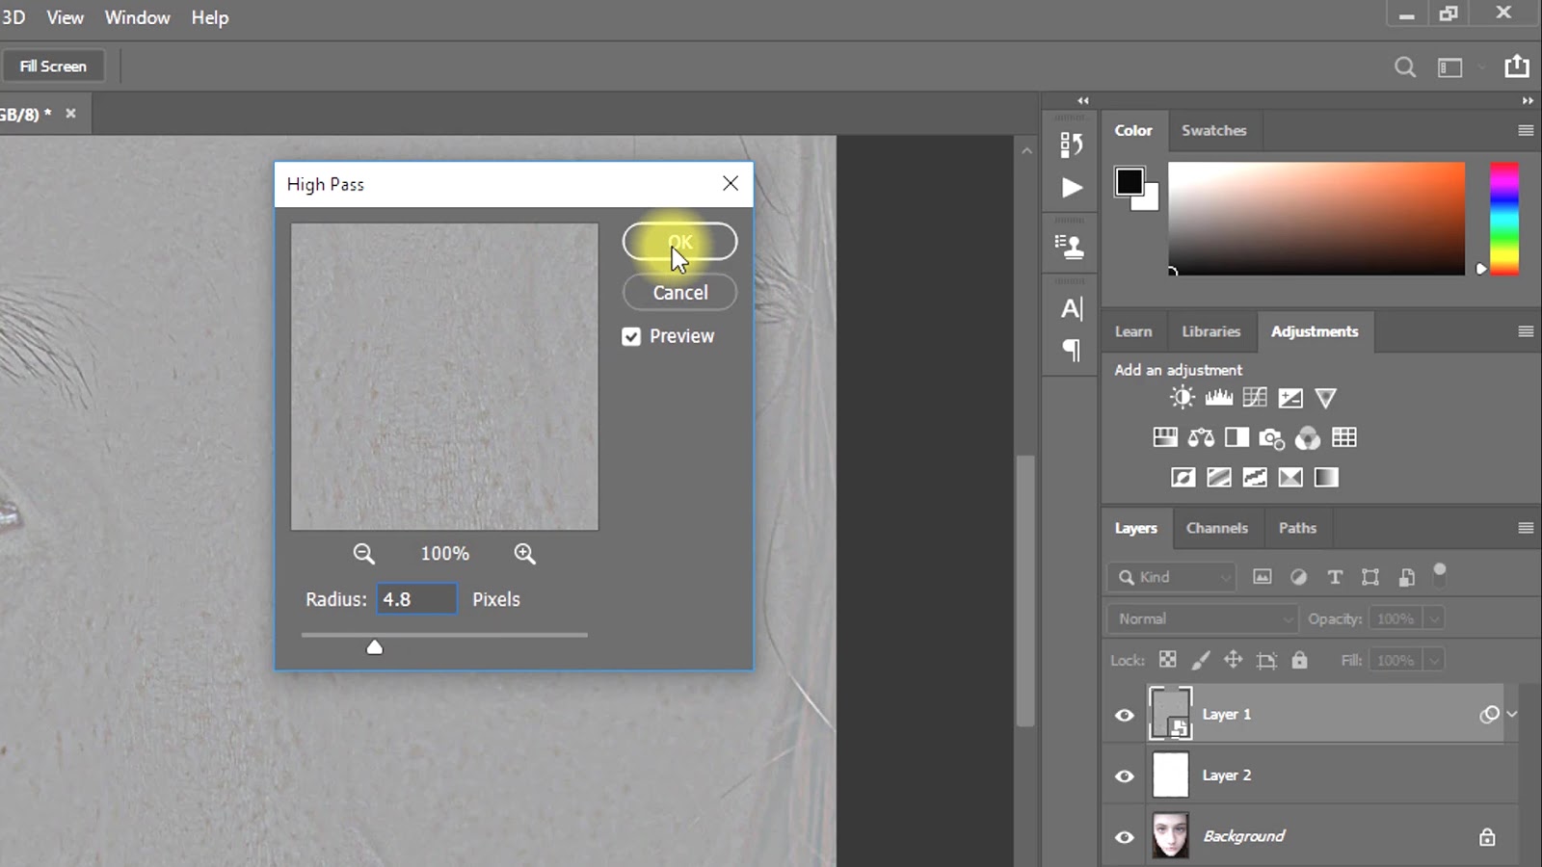Image resolution: width=1542 pixels, height=867 pixels.
Task: Add a Selective Color adjustment
Action: coord(1290,478)
